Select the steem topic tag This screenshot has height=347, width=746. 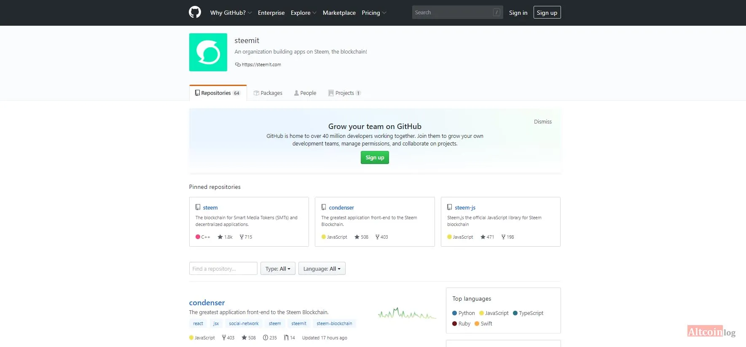coord(275,323)
